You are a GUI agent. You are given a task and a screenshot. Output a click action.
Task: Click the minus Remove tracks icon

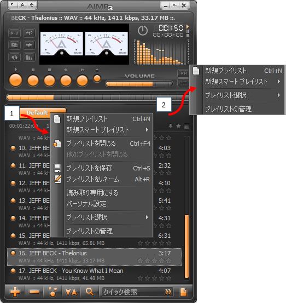[34, 291]
